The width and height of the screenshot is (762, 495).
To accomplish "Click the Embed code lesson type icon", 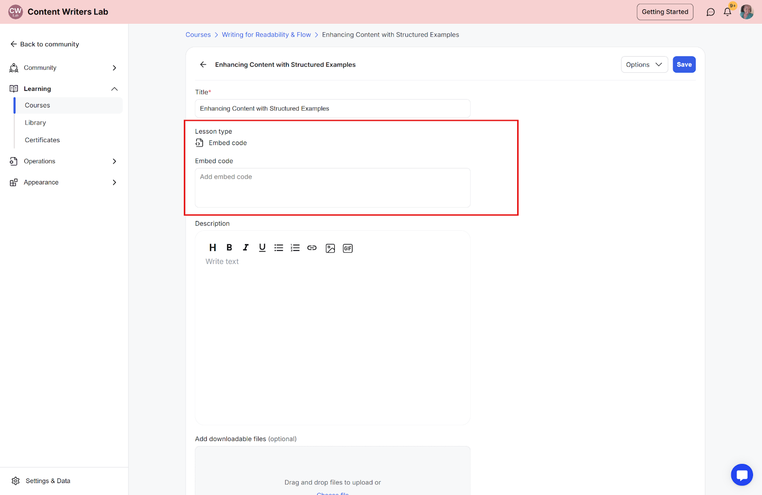I will (x=200, y=143).
